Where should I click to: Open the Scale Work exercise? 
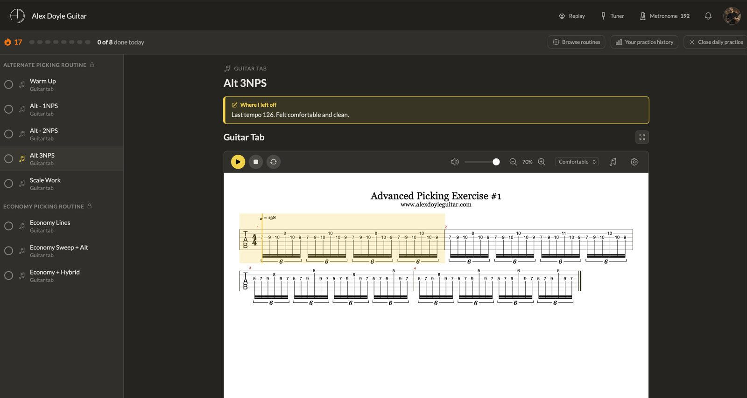[x=62, y=183]
